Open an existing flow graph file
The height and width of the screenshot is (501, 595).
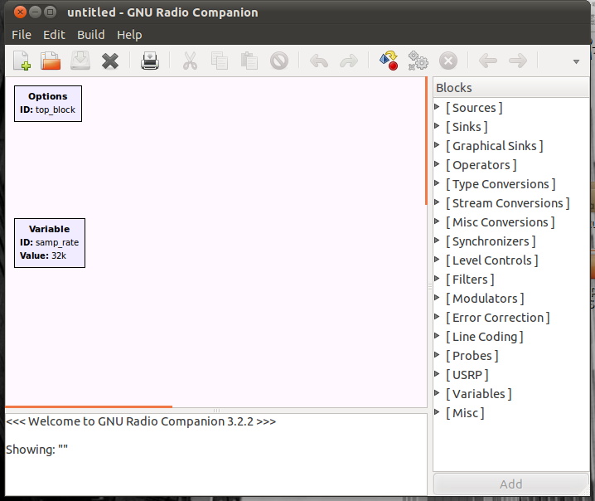pos(51,61)
